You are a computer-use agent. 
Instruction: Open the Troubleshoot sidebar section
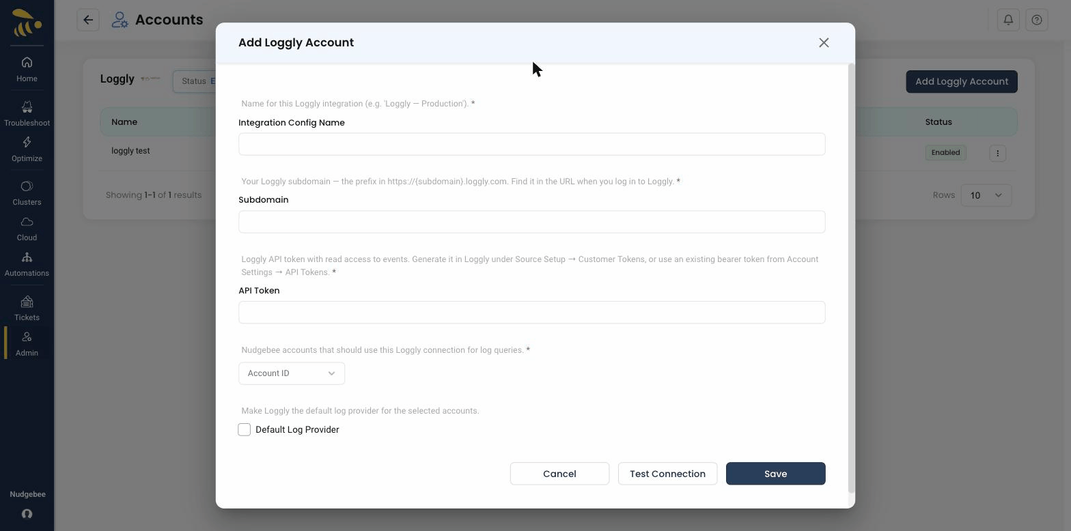(27, 114)
